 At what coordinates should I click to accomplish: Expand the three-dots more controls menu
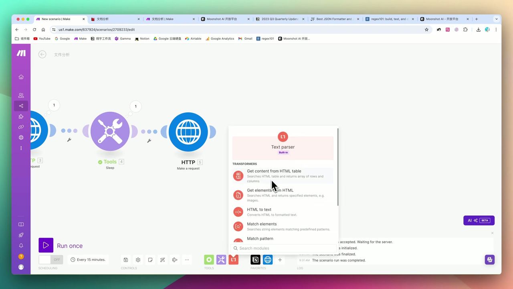187,260
